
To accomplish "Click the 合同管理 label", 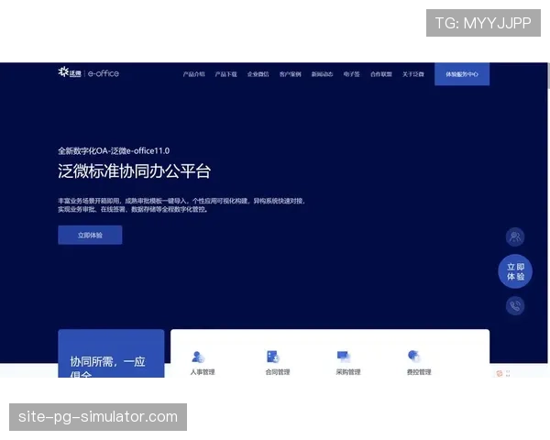I will pyautogui.click(x=278, y=372).
